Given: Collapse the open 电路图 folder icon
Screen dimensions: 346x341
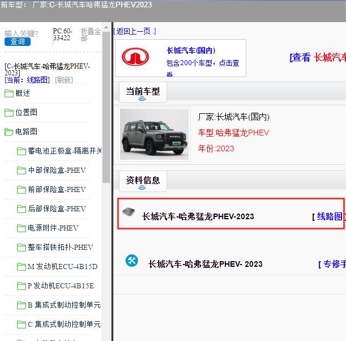Looking at the screenshot, I should (9, 132).
